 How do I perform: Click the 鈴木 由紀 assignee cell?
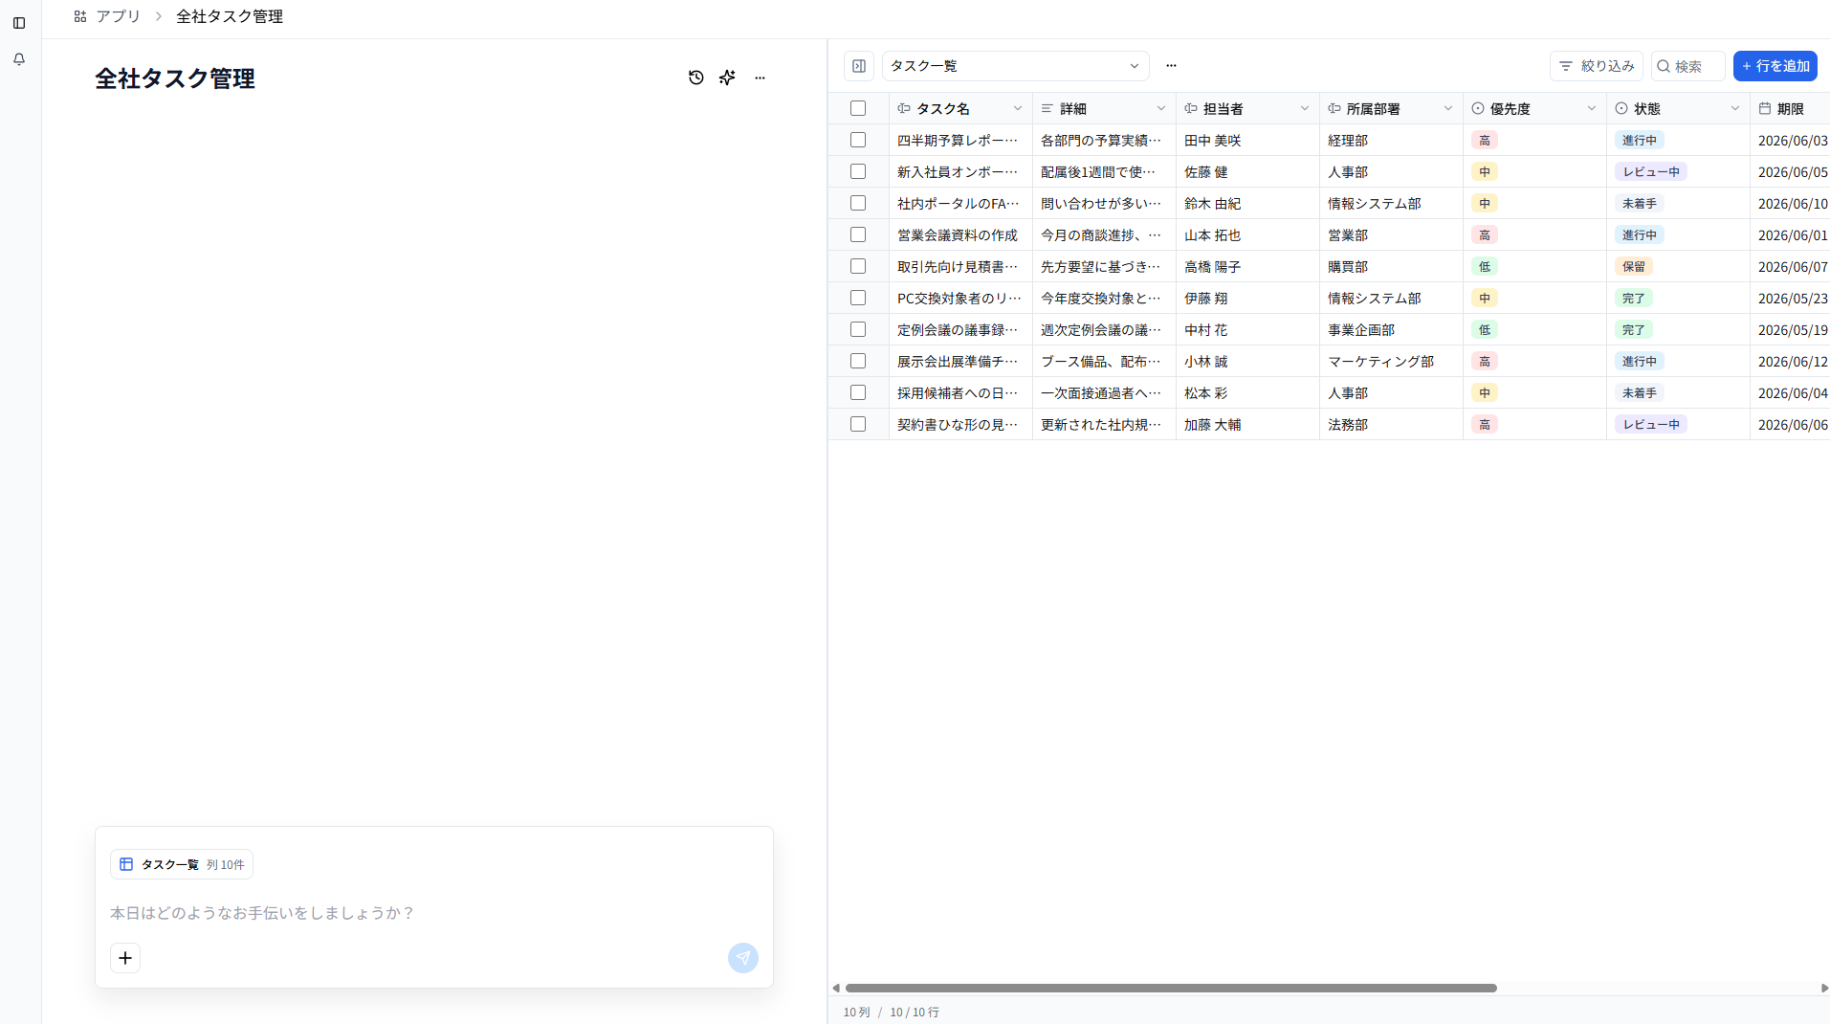tap(1247, 203)
